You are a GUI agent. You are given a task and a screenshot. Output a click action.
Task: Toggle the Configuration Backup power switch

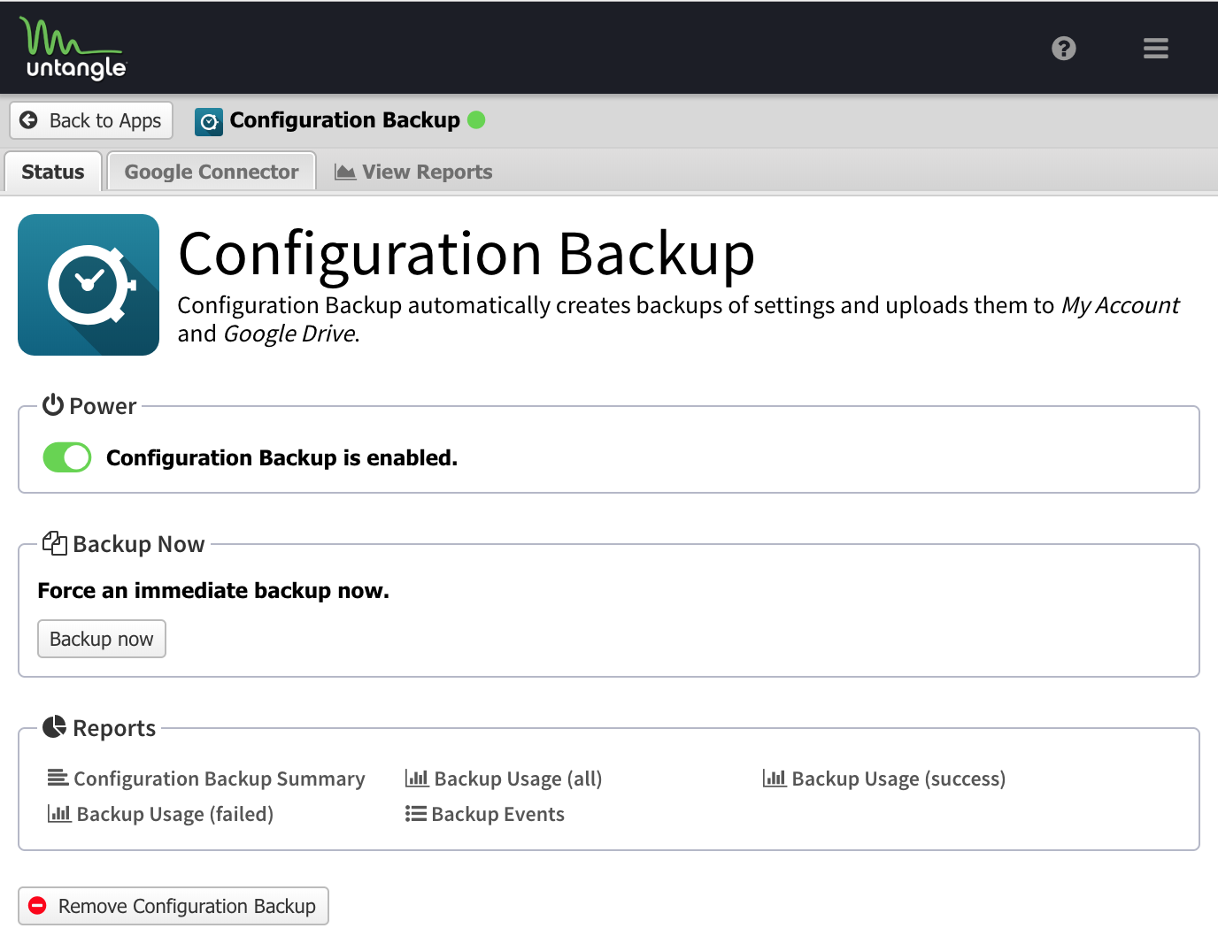[x=67, y=457]
